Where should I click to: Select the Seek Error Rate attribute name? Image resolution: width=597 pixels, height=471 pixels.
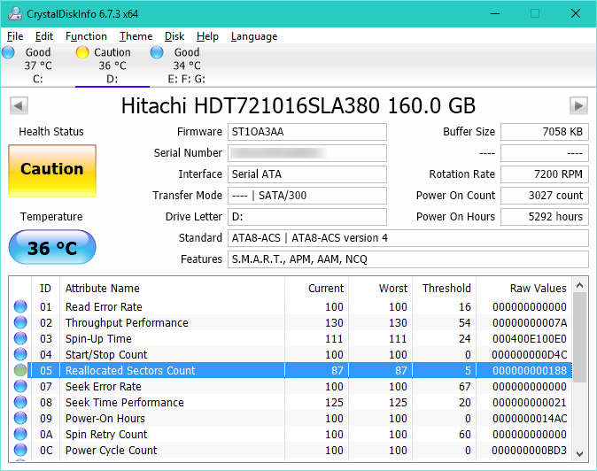coord(103,387)
